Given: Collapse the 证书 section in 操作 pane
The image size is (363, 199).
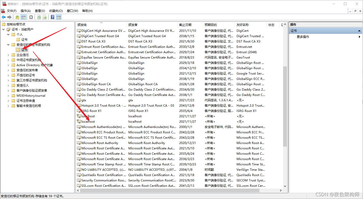Looking at the screenshot, I should pos(359,31).
